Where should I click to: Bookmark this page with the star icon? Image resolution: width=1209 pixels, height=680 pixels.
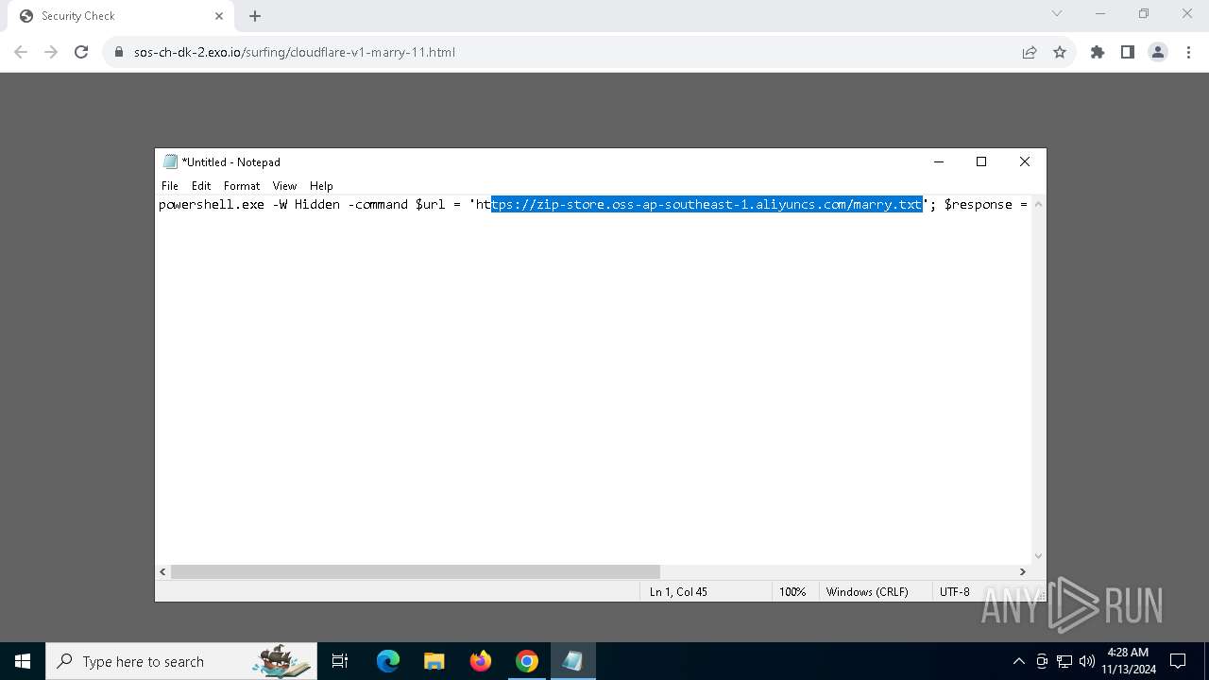point(1060,52)
